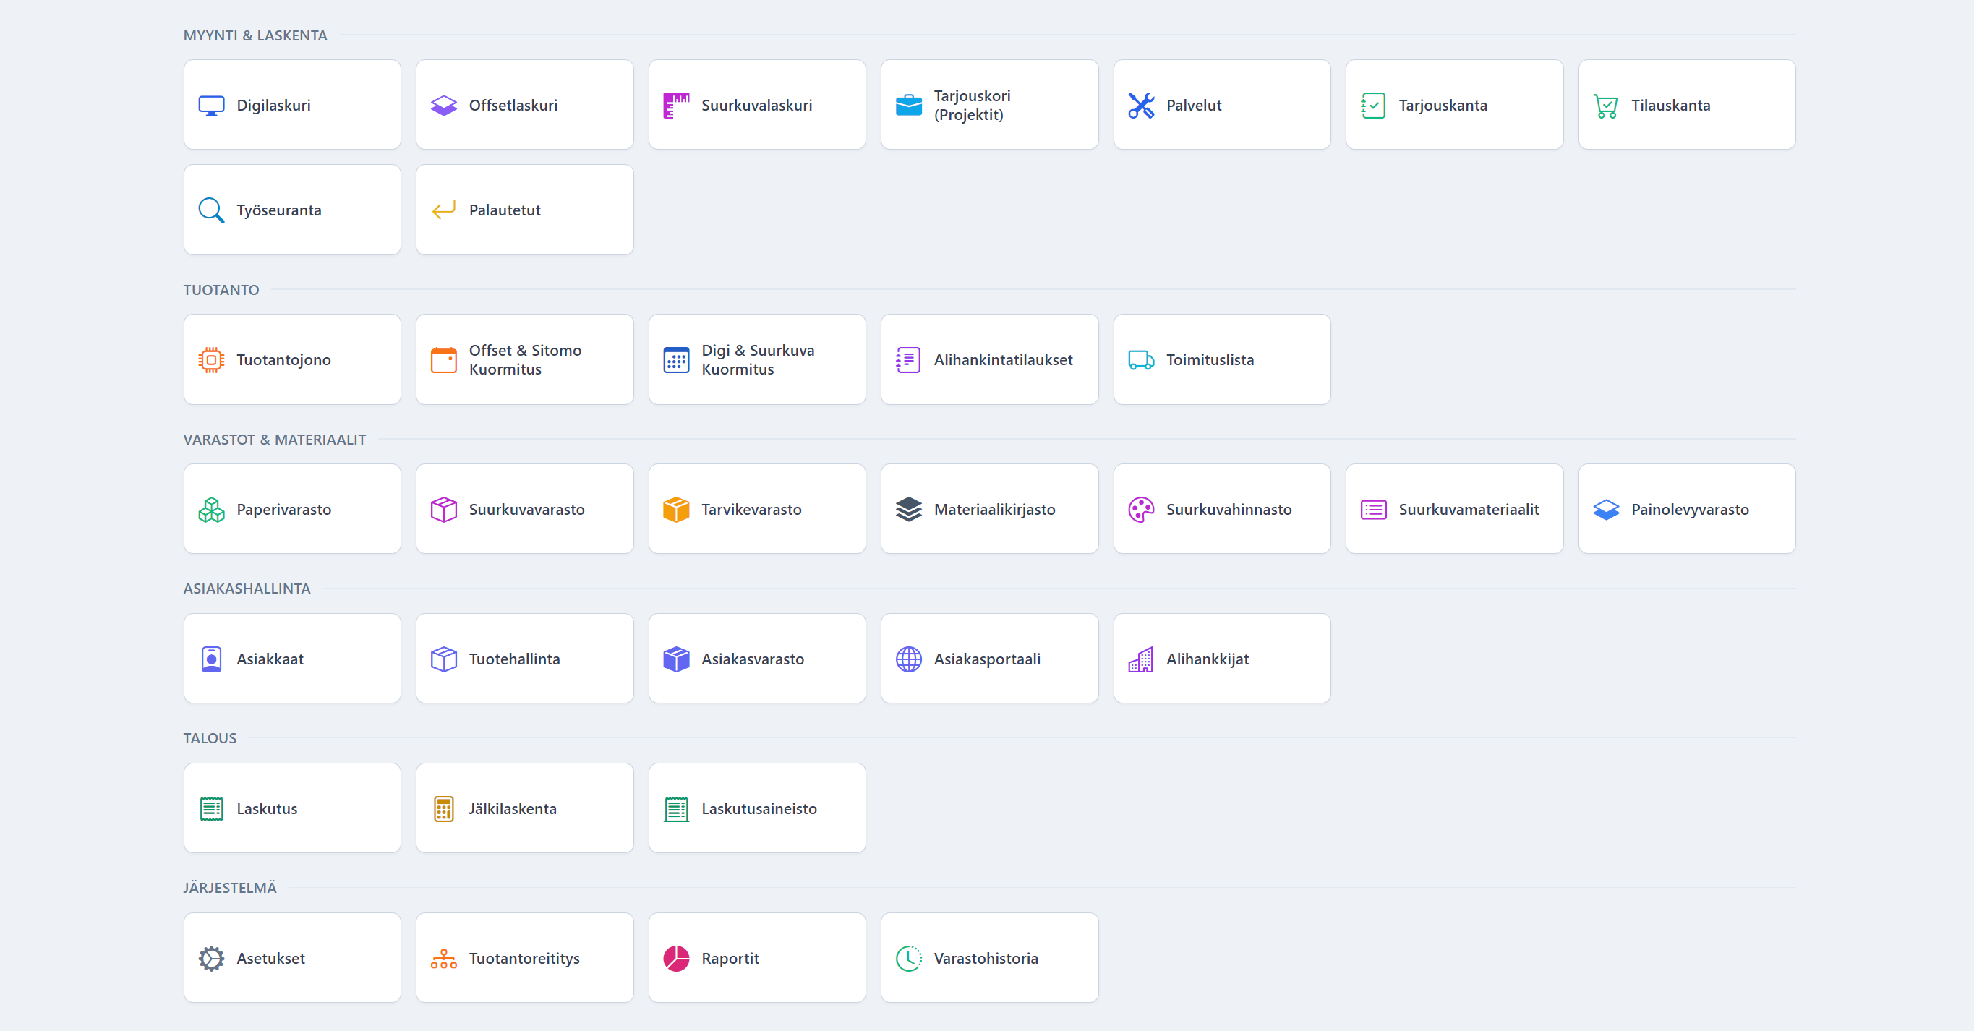Click the Tuotantoreititys hierarchy icon
Screen dimensions: 1974x1031
444,958
